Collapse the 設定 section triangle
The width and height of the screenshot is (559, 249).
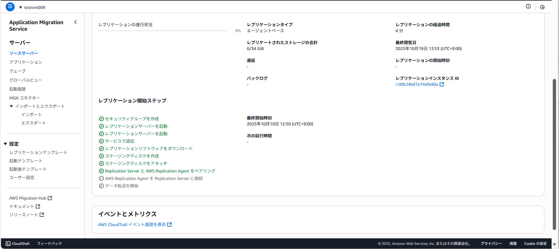point(5,144)
